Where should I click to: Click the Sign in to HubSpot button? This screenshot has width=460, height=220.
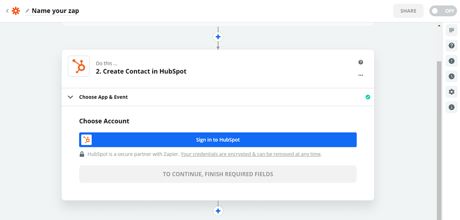point(218,140)
